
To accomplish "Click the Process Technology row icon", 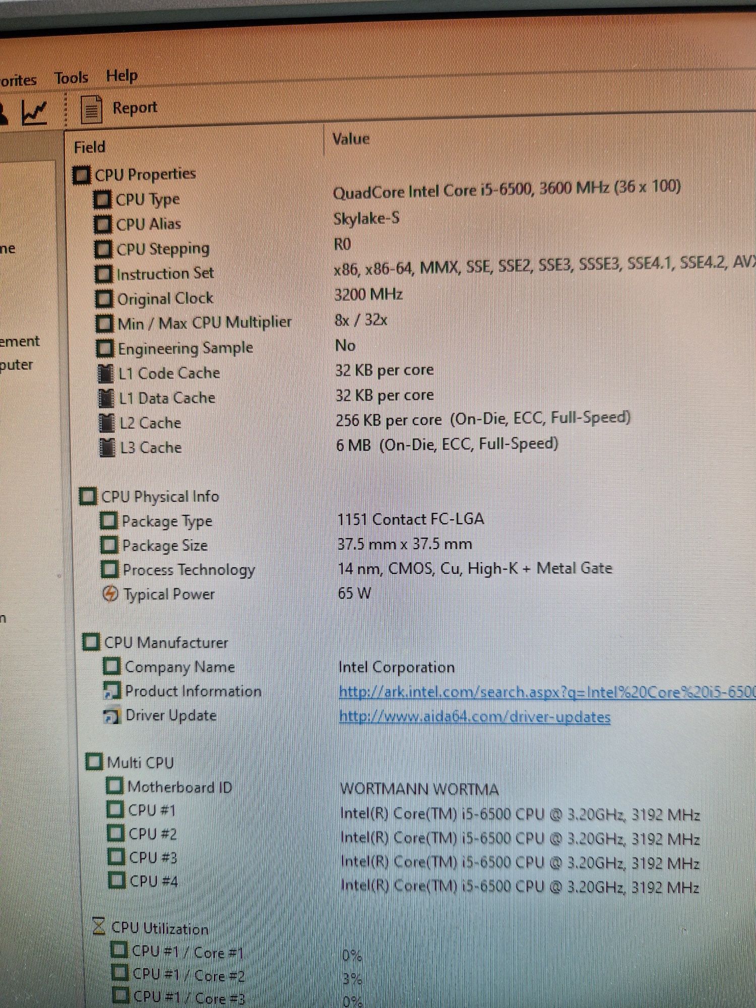I will tap(110, 570).
